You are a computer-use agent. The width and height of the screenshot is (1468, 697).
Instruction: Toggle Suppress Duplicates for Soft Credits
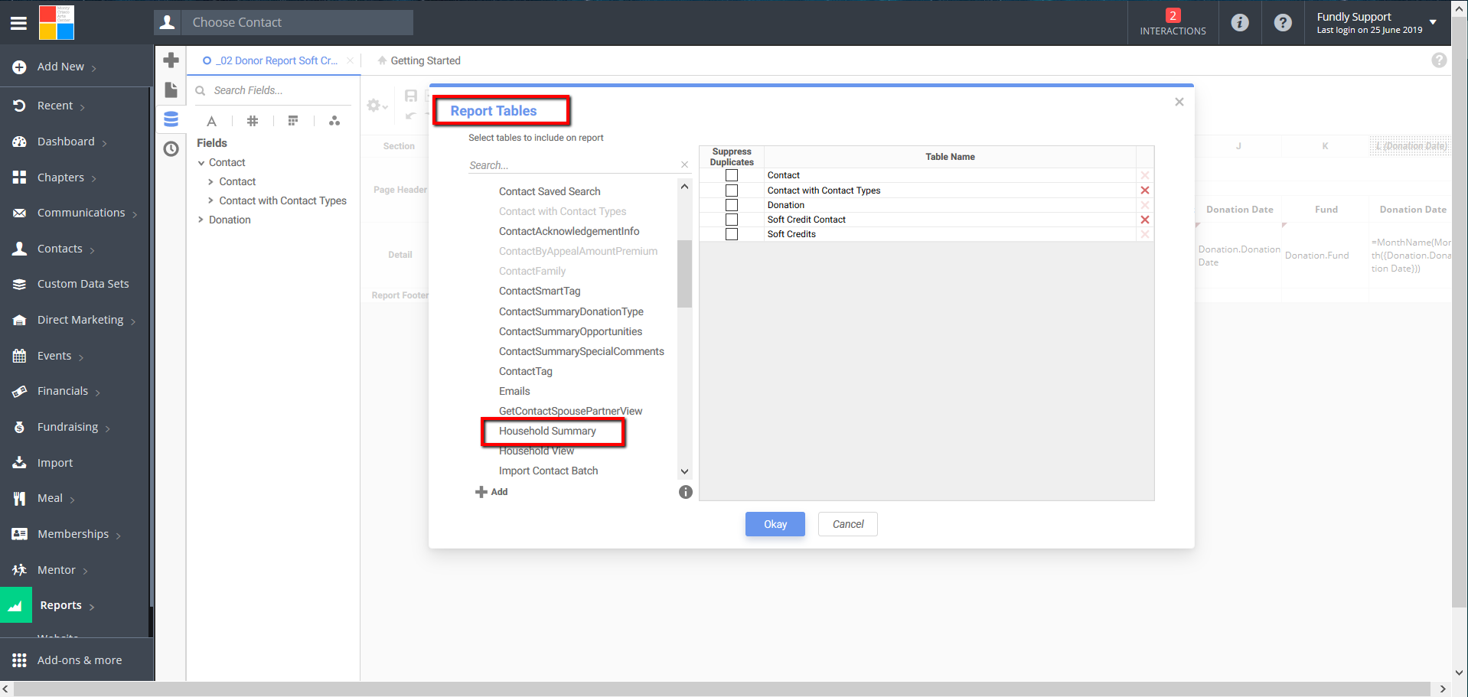click(x=732, y=234)
